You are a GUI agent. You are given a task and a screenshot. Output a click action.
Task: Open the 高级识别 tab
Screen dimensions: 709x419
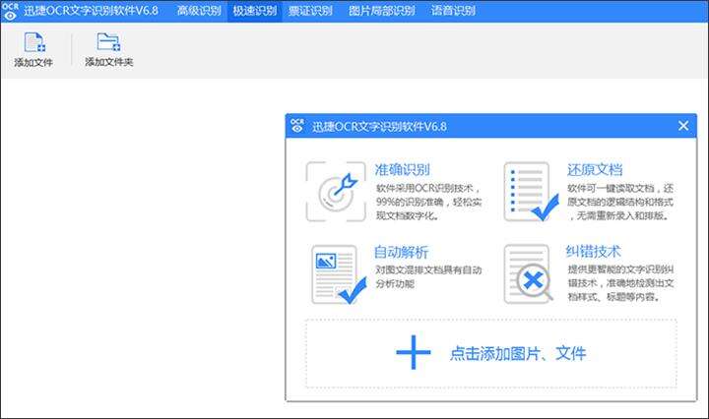[x=199, y=11]
